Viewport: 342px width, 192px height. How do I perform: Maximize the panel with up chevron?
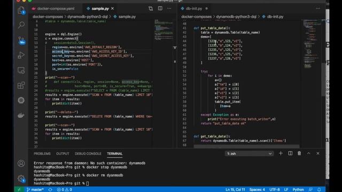click(309, 153)
